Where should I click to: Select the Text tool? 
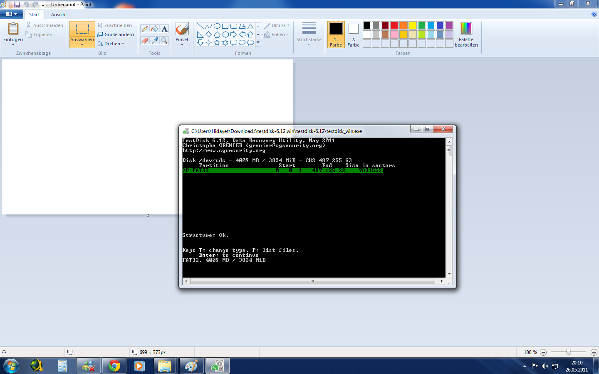tap(165, 29)
